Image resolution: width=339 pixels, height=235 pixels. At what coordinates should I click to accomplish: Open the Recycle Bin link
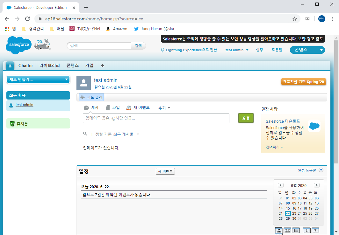pyautogui.click(x=22, y=124)
